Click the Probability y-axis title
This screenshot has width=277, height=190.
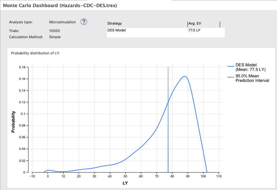(x=14, y=122)
